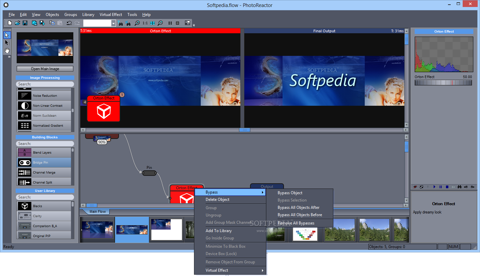480x276 pixels.
Task: Select the Channel Merge building block
Action: click(x=44, y=172)
